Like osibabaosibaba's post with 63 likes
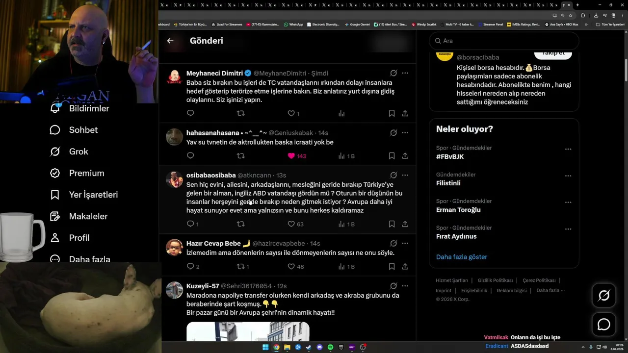The image size is (628, 353). (x=291, y=224)
